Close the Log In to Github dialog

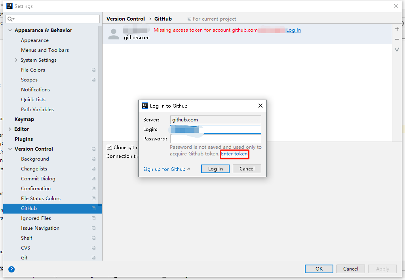260,106
